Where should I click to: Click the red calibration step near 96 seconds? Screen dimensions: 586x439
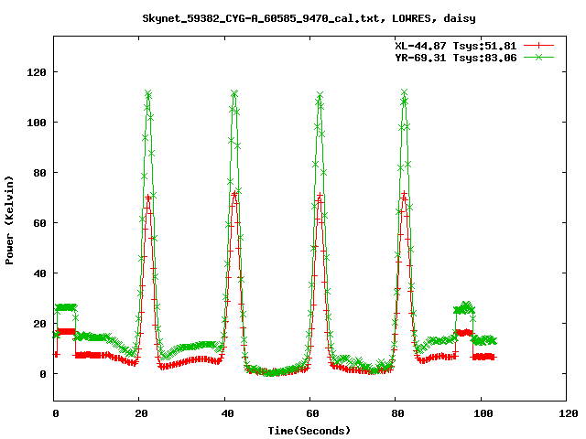tap(464, 332)
